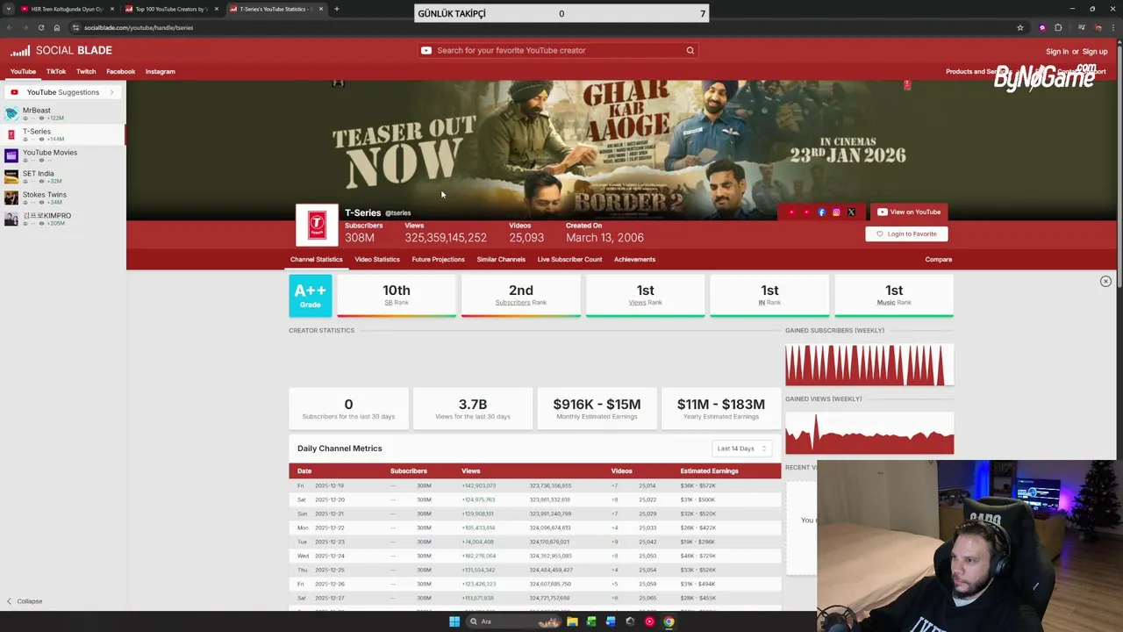Switch to the TikTok platform tab
Image resolution: width=1123 pixels, height=632 pixels.
tap(56, 71)
